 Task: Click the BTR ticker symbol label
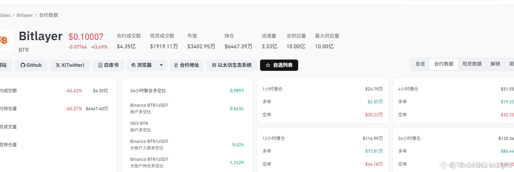[24, 50]
